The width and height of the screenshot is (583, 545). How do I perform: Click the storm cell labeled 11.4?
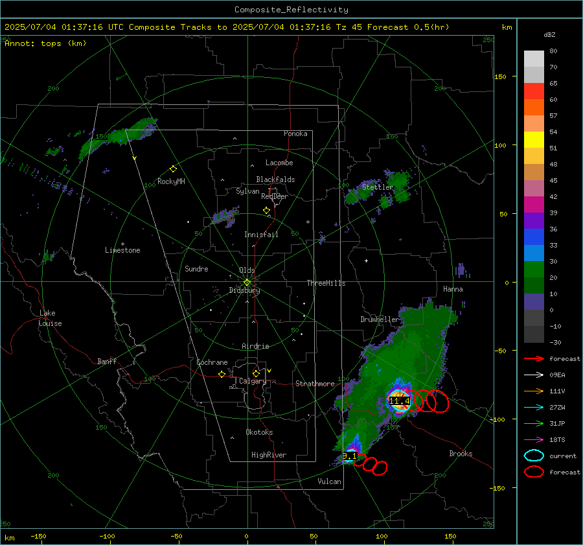[x=399, y=401]
